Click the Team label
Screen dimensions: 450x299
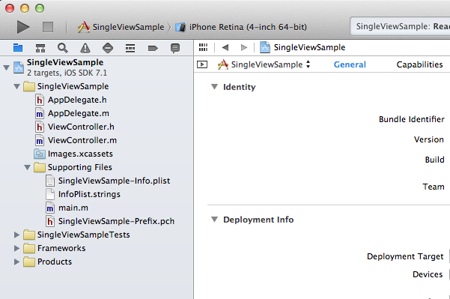point(434,187)
